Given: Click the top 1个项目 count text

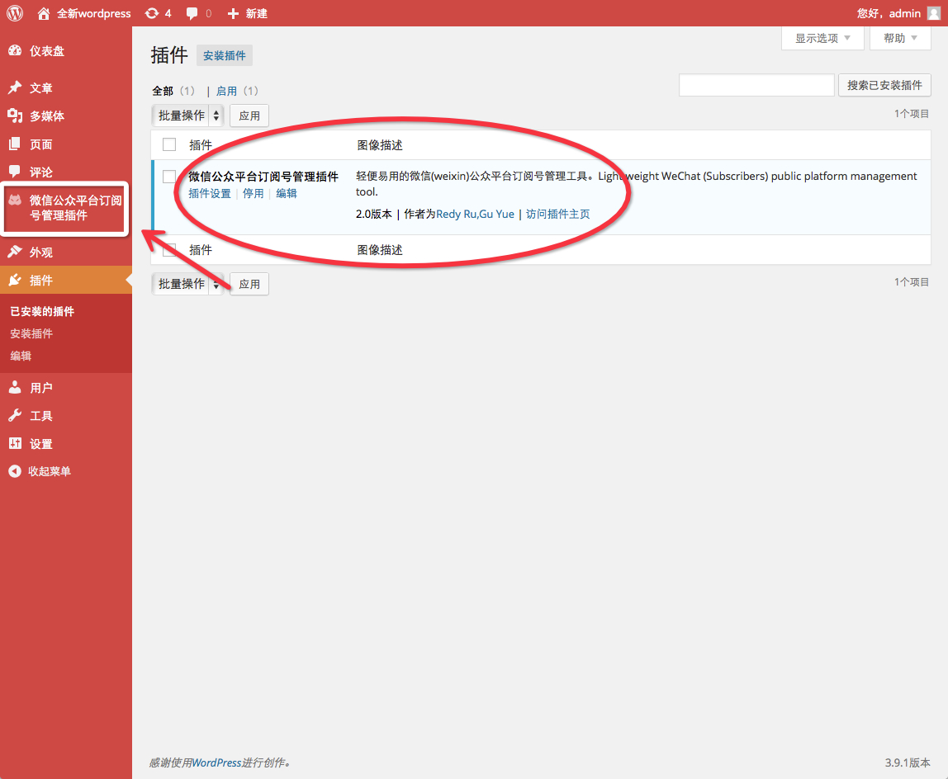Looking at the screenshot, I should point(911,114).
